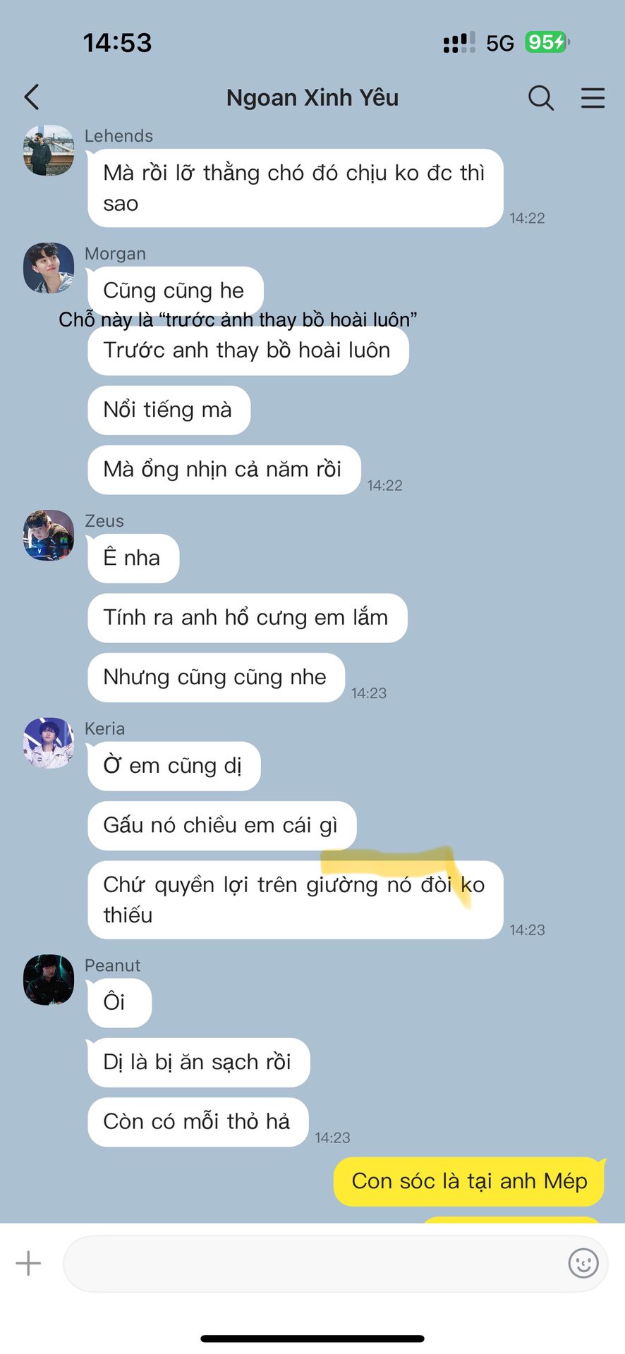Focus the message input field

pos(336,1263)
